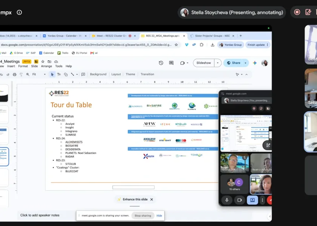317x226 pixels.
Task: Select the cursor Select tool
Action: 52,75
